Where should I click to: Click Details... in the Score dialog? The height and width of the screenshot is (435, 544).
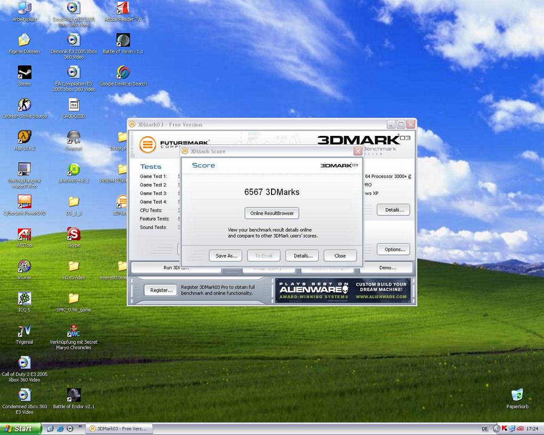pyautogui.click(x=302, y=256)
